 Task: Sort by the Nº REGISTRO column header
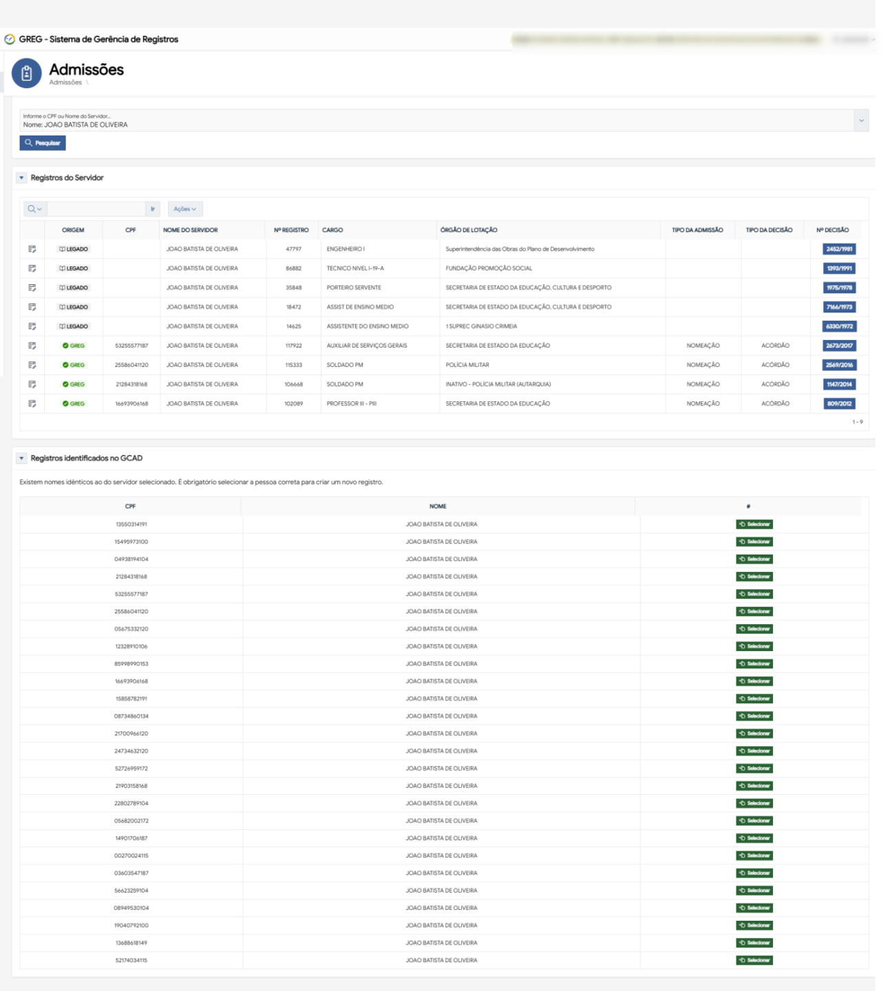[x=291, y=230]
